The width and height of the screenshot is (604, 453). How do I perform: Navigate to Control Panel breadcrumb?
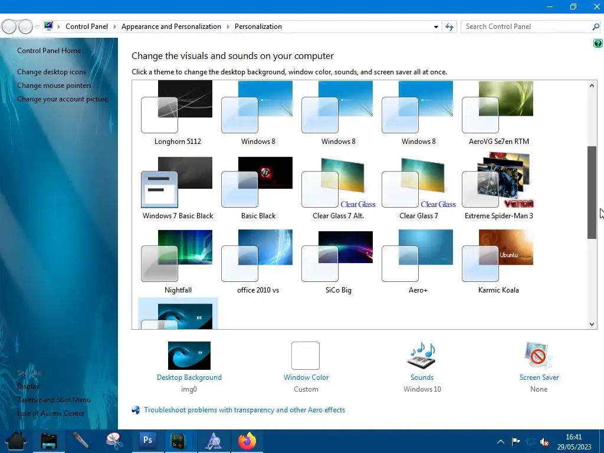[x=87, y=27]
